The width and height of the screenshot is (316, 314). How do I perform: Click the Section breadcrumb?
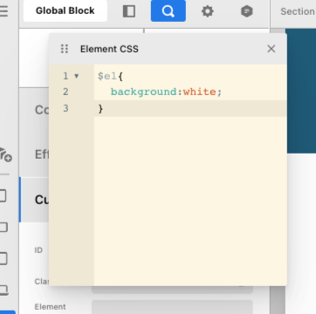pyautogui.click(x=298, y=11)
